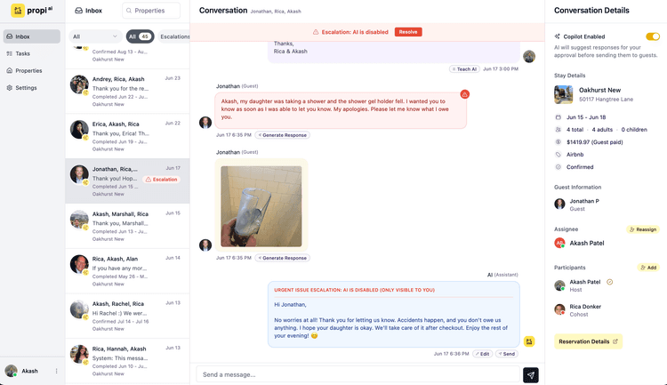Click the calendar icon next to Jun 15 - Jun 18
This screenshot has width=667, height=385.
[x=559, y=117]
